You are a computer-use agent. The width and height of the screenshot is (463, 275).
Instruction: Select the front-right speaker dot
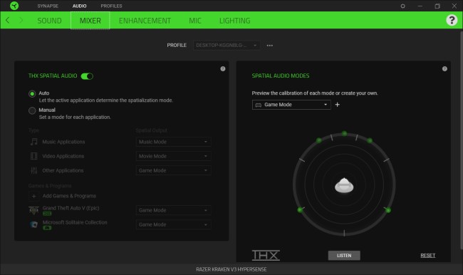[x=370, y=140]
